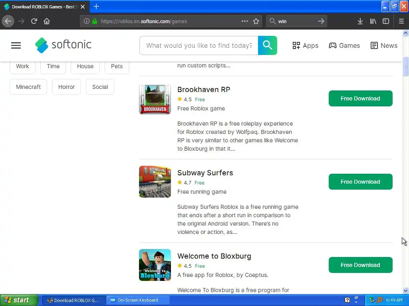Click the search go arrow next to 'win'

(321, 21)
